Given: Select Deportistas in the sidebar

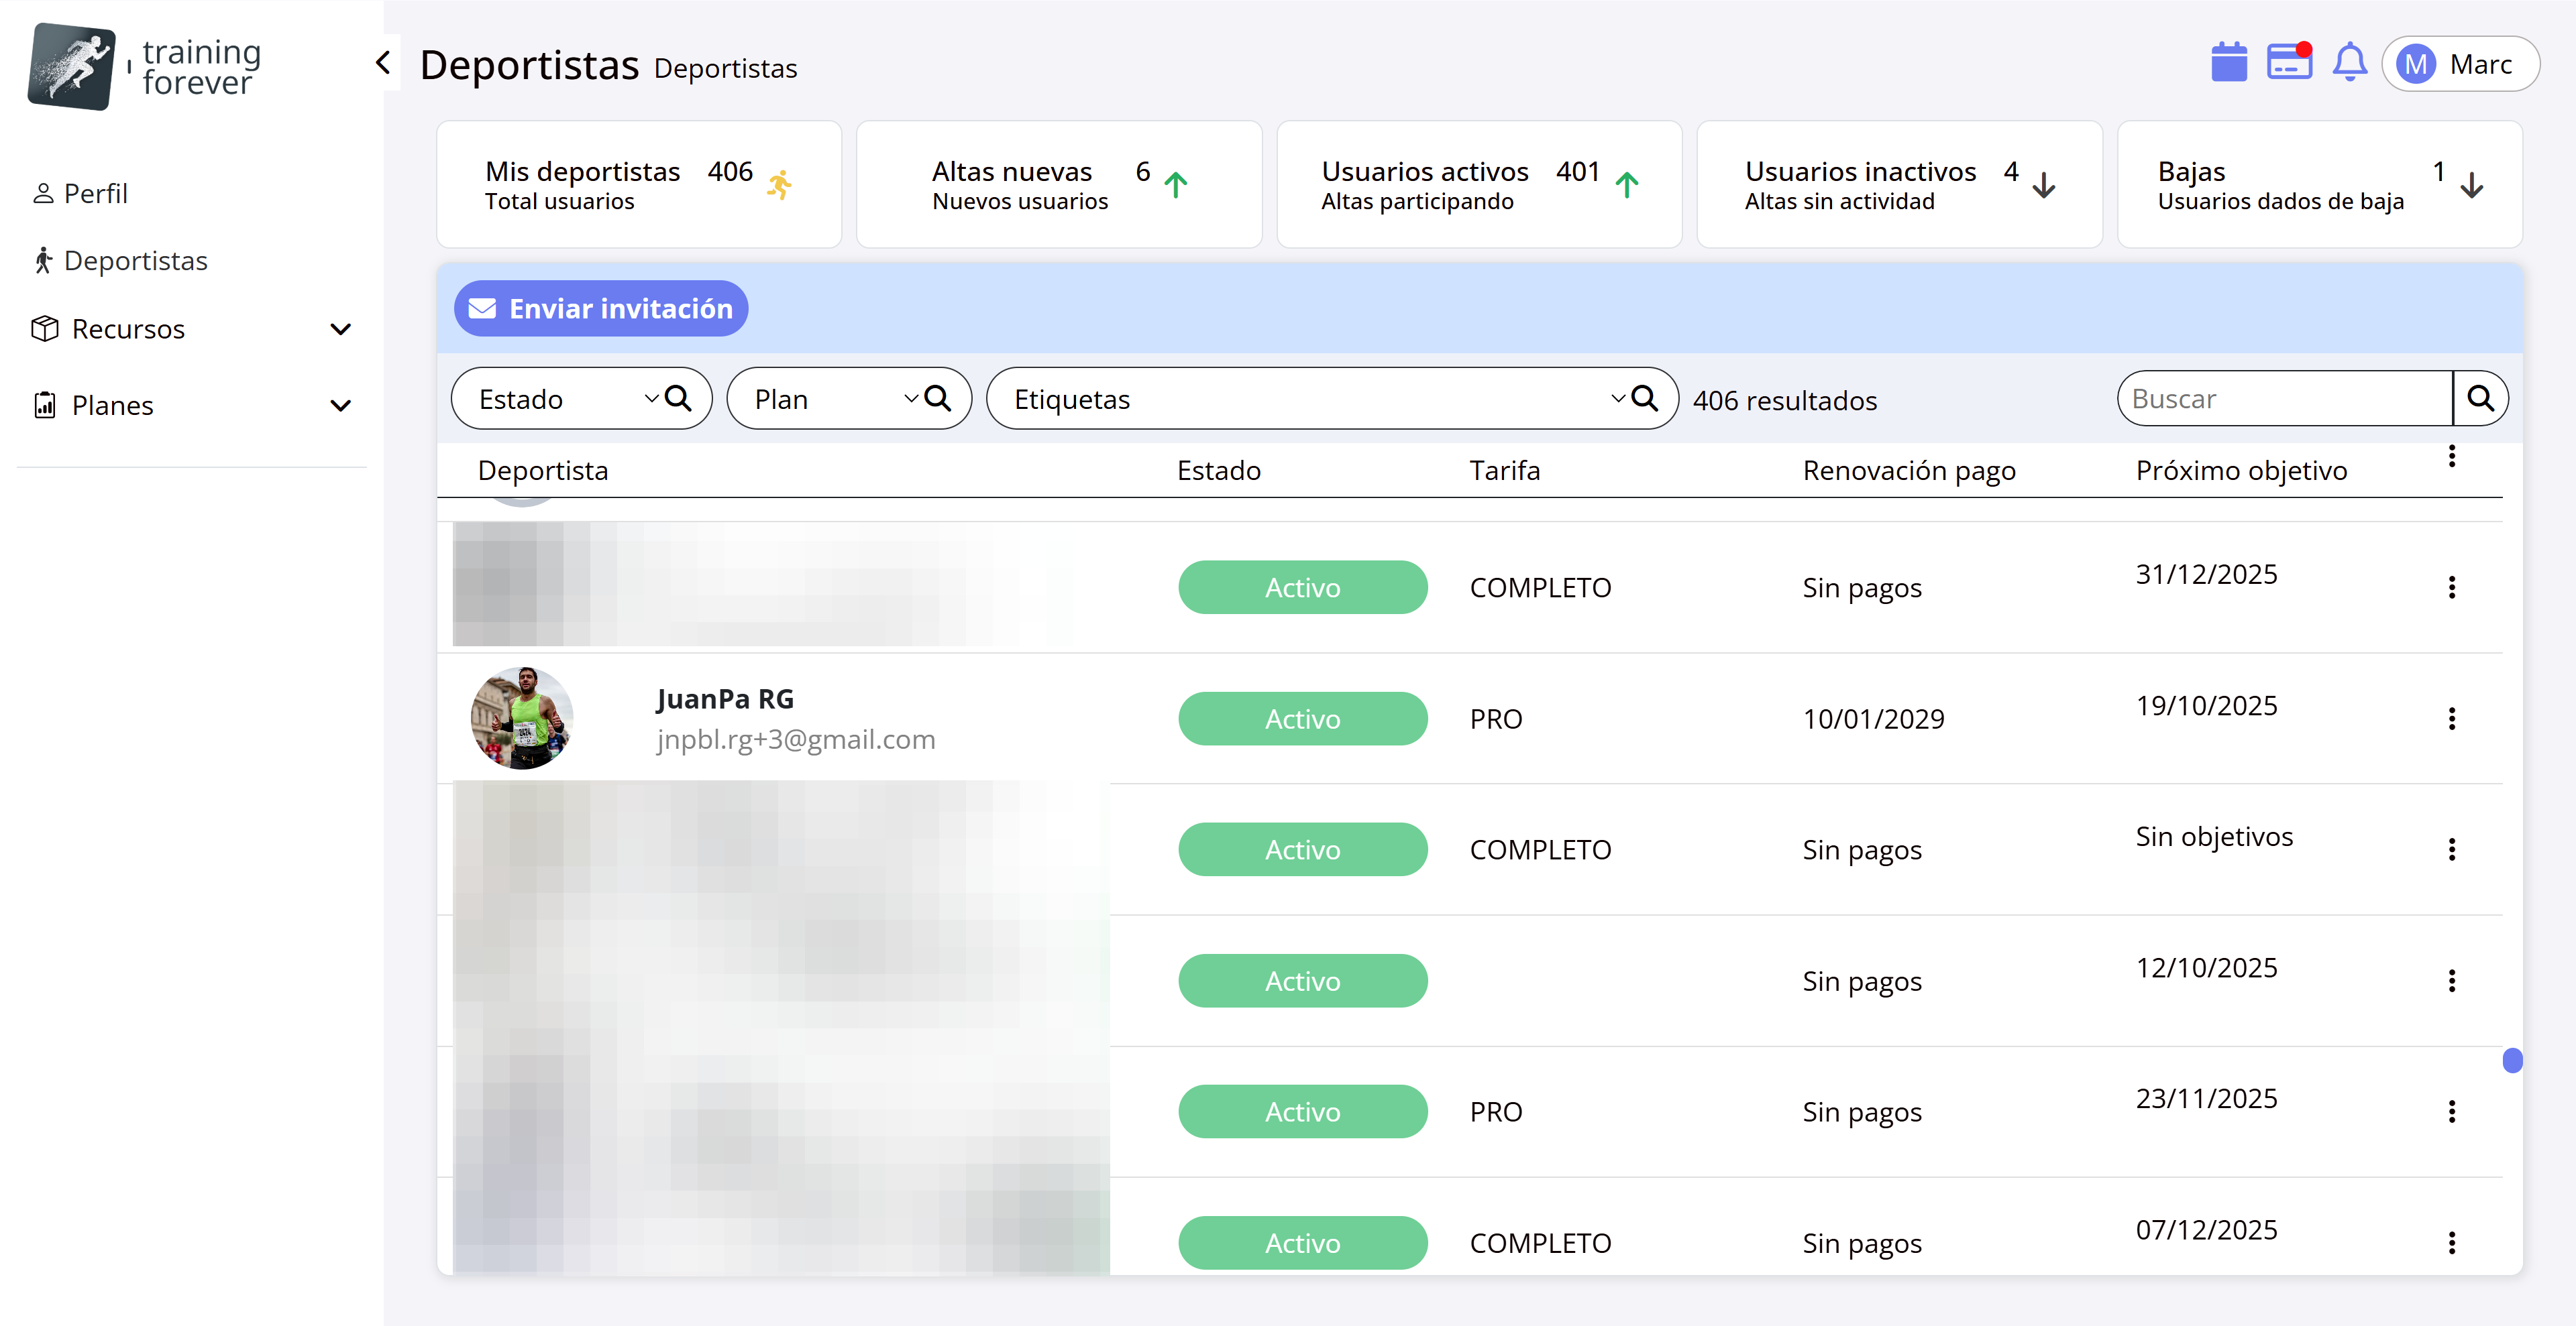Looking at the screenshot, I should point(135,261).
